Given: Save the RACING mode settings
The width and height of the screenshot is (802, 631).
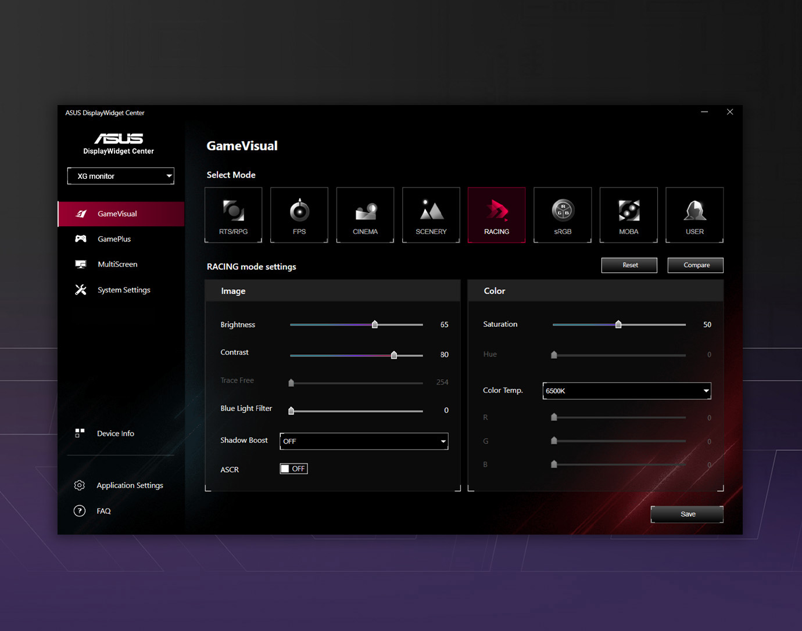Looking at the screenshot, I should [x=687, y=514].
